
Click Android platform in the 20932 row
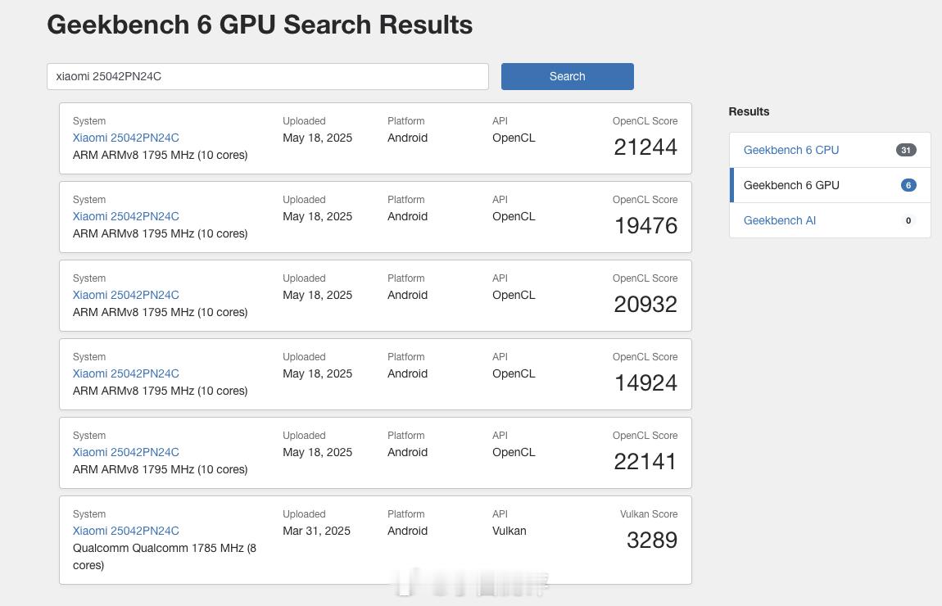pos(407,295)
